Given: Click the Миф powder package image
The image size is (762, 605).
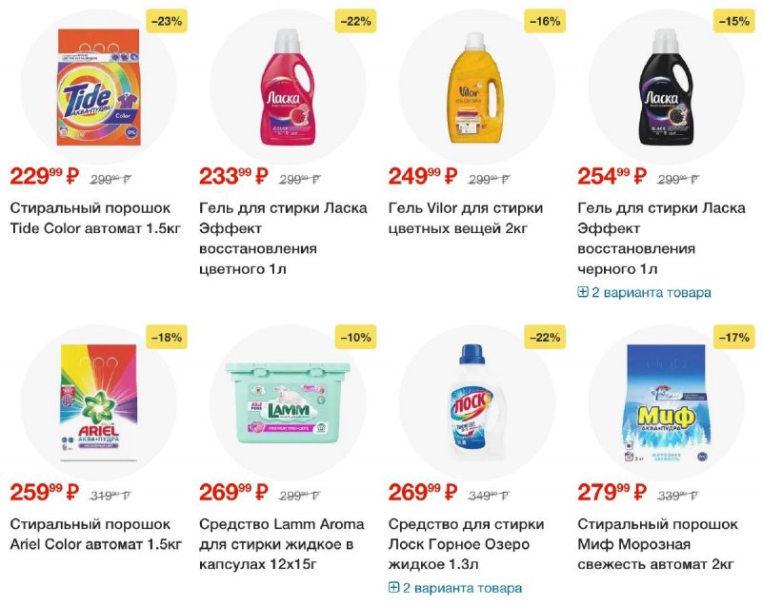Looking at the screenshot, I should [666, 402].
